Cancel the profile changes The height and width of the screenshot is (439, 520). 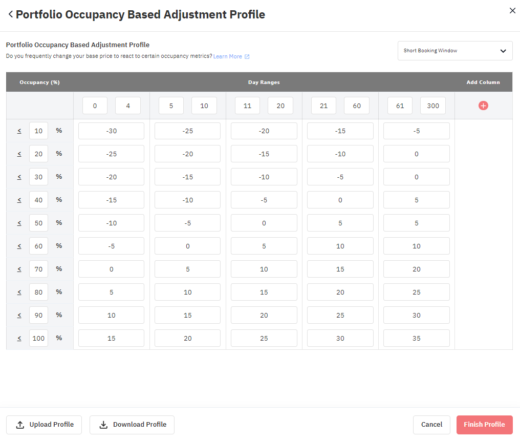coord(431,425)
